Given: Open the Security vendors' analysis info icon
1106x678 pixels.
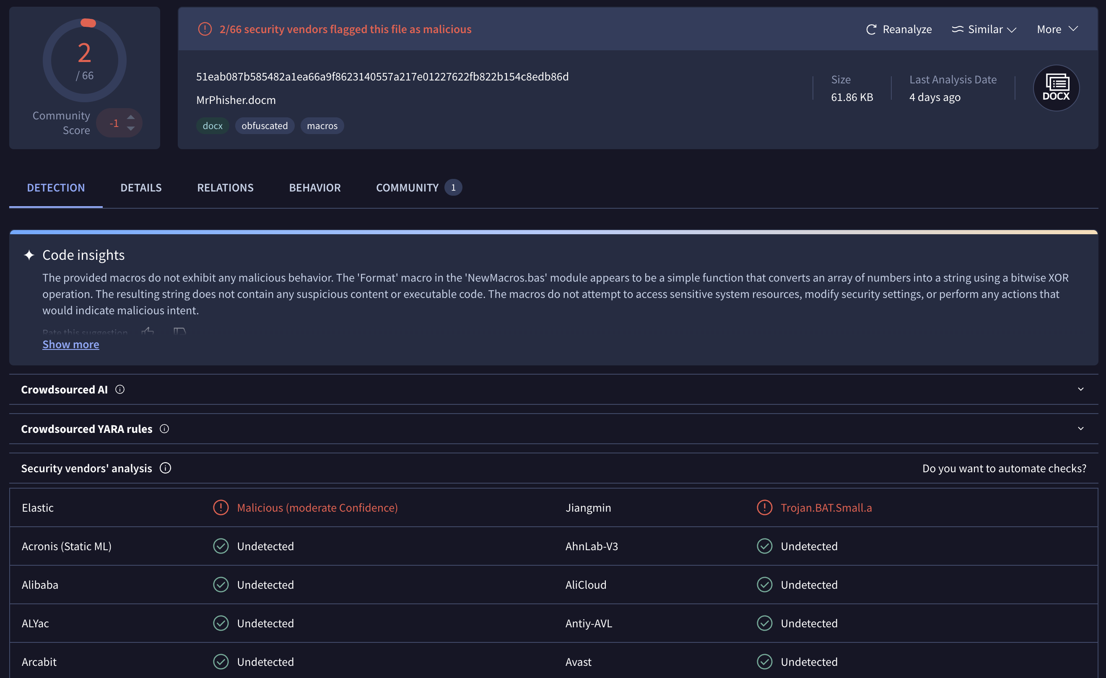Looking at the screenshot, I should pyautogui.click(x=165, y=468).
